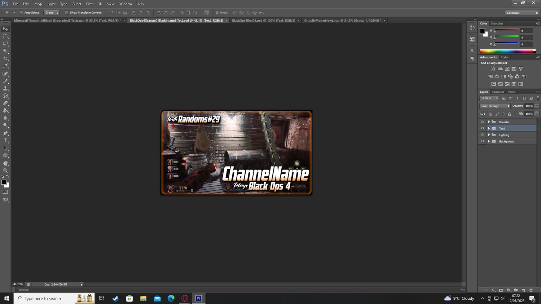
Task: Create a new group in Layers panel
Action: [516, 290]
